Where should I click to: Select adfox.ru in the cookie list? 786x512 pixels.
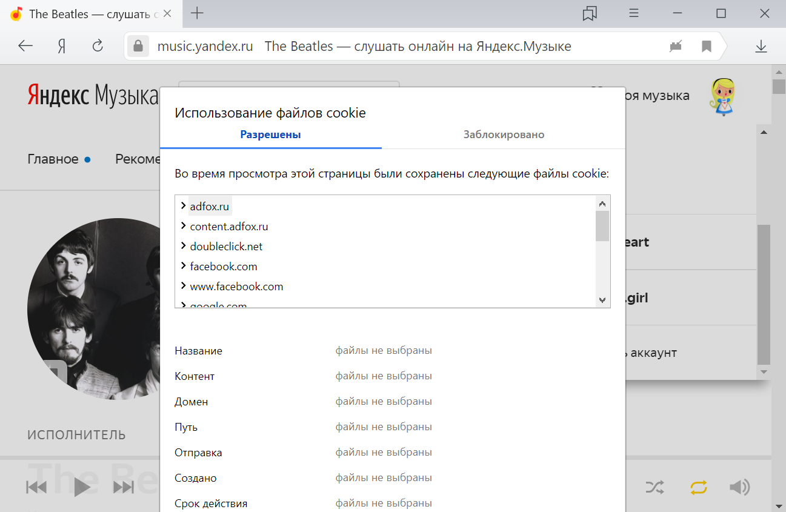point(210,207)
